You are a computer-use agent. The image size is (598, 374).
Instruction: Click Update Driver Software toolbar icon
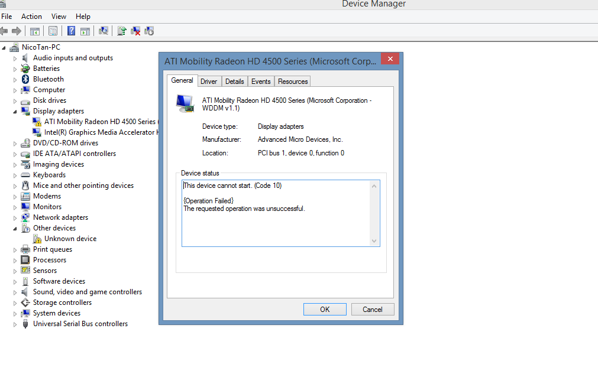click(122, 31)
